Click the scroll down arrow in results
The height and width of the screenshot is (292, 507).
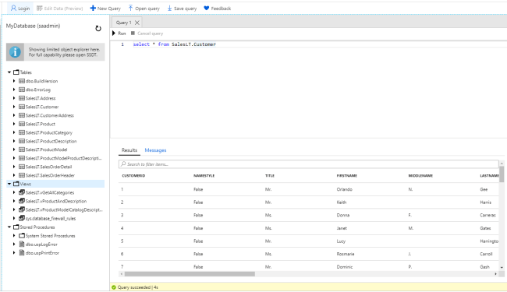click(502, 268)
